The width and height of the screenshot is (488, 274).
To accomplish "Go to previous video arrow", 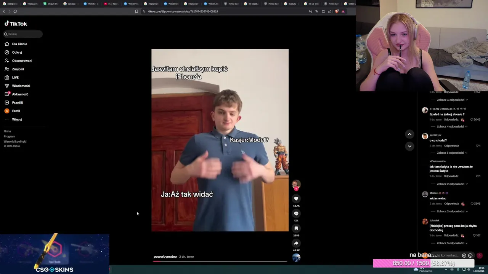I will (409, 134).
